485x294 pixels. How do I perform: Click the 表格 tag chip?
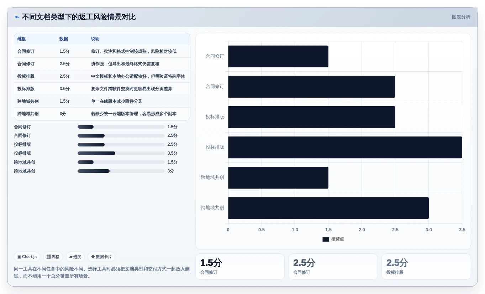point(53,257)
